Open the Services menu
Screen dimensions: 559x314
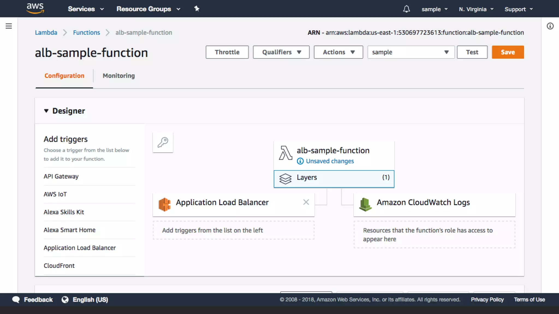[x=86, y=9]
